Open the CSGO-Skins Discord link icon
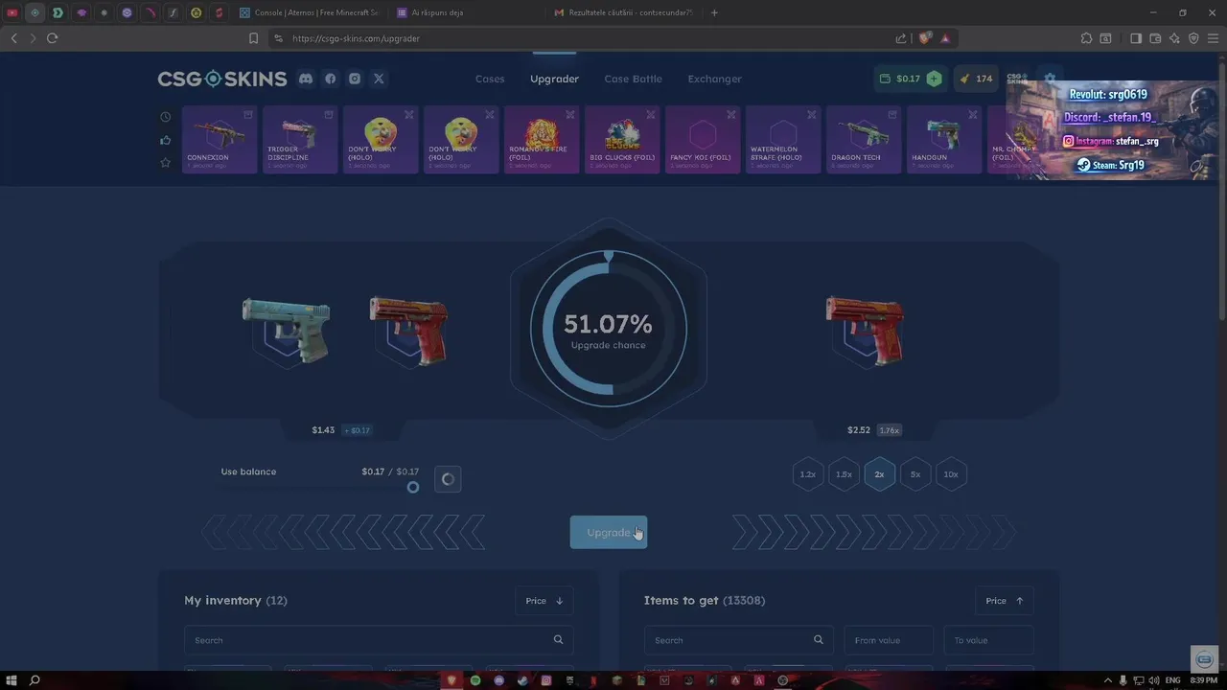This screenshot has height=690, width=1227. 306,79
